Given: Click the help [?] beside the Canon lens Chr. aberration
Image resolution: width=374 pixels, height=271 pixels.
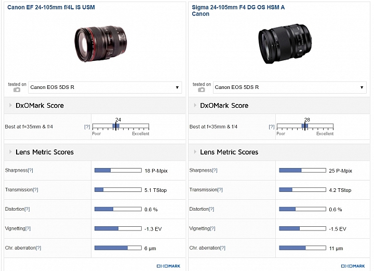Looking at the screenshot, I should (x=38, y=248).
